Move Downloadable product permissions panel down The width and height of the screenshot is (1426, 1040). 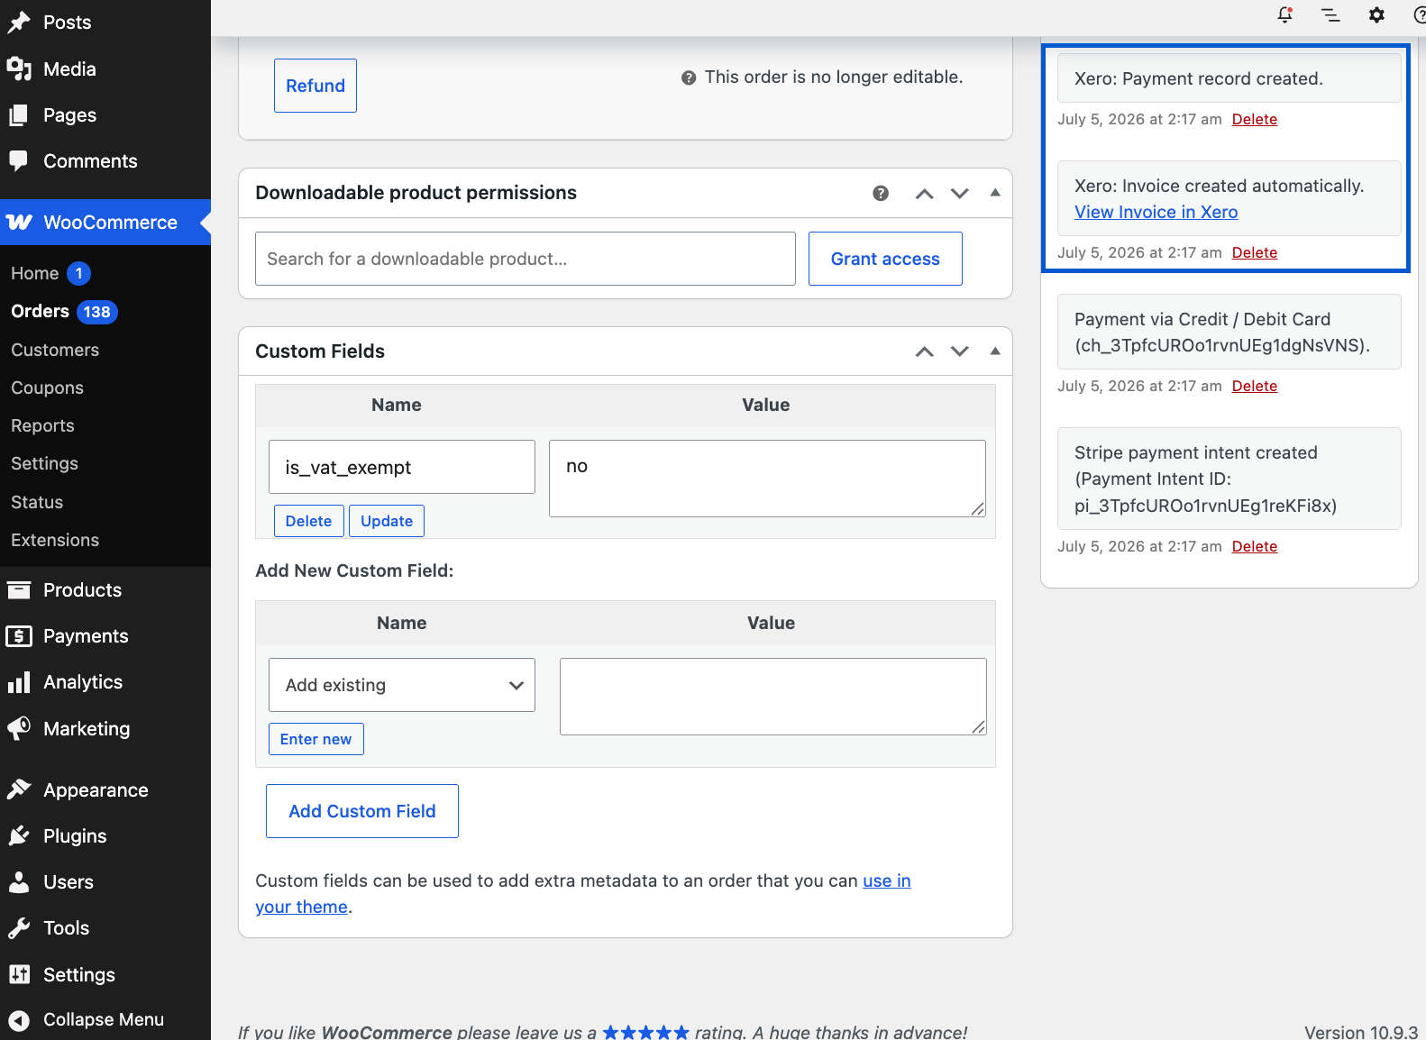tap(960, 194)
